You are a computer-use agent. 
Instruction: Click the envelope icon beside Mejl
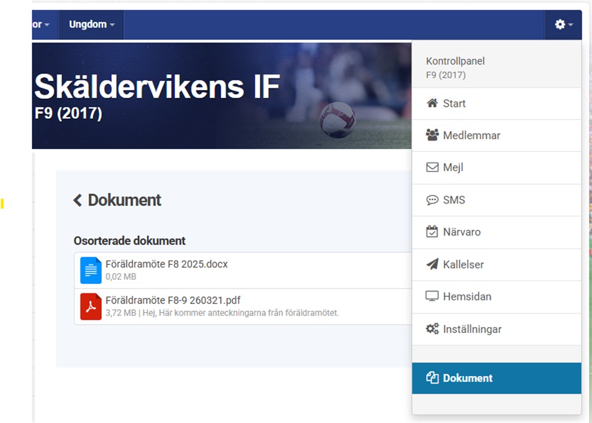(432, 167)
